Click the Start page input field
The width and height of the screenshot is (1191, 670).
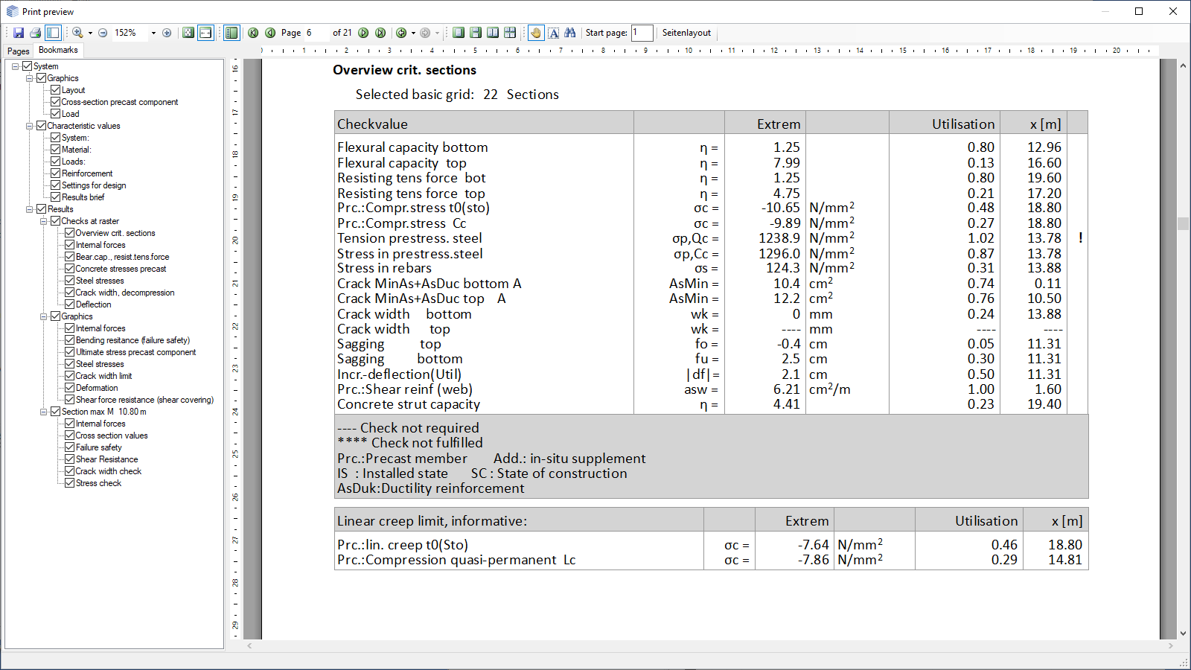(x=642, y=33)
